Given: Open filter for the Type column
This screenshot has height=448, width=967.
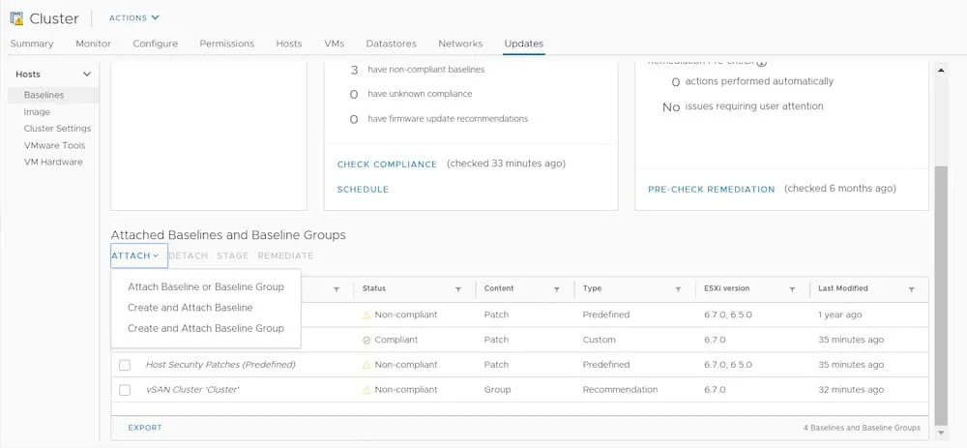Looking at the screenshot, I should point(678,289).
